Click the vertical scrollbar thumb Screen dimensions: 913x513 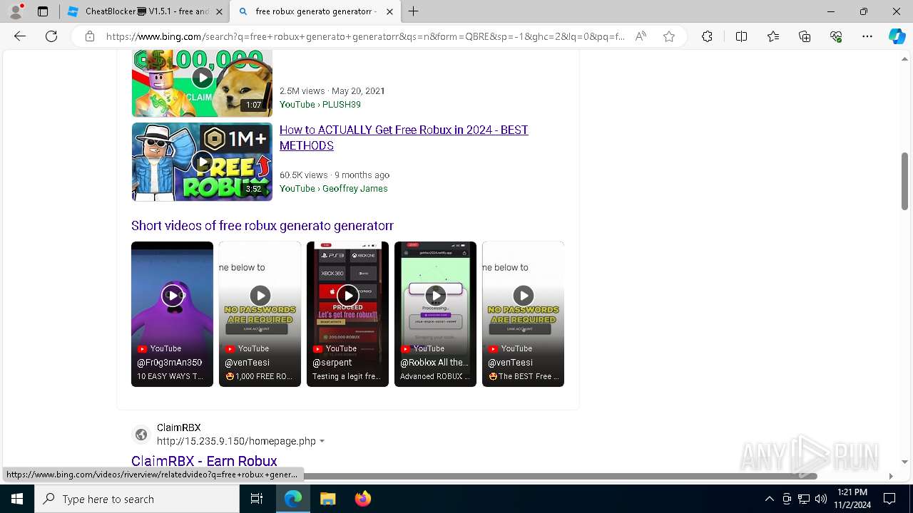click(904, 181)
